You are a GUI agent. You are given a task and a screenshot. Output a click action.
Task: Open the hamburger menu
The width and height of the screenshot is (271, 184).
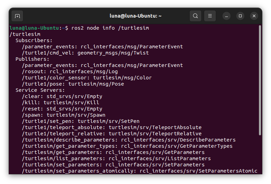click(210, 16)
